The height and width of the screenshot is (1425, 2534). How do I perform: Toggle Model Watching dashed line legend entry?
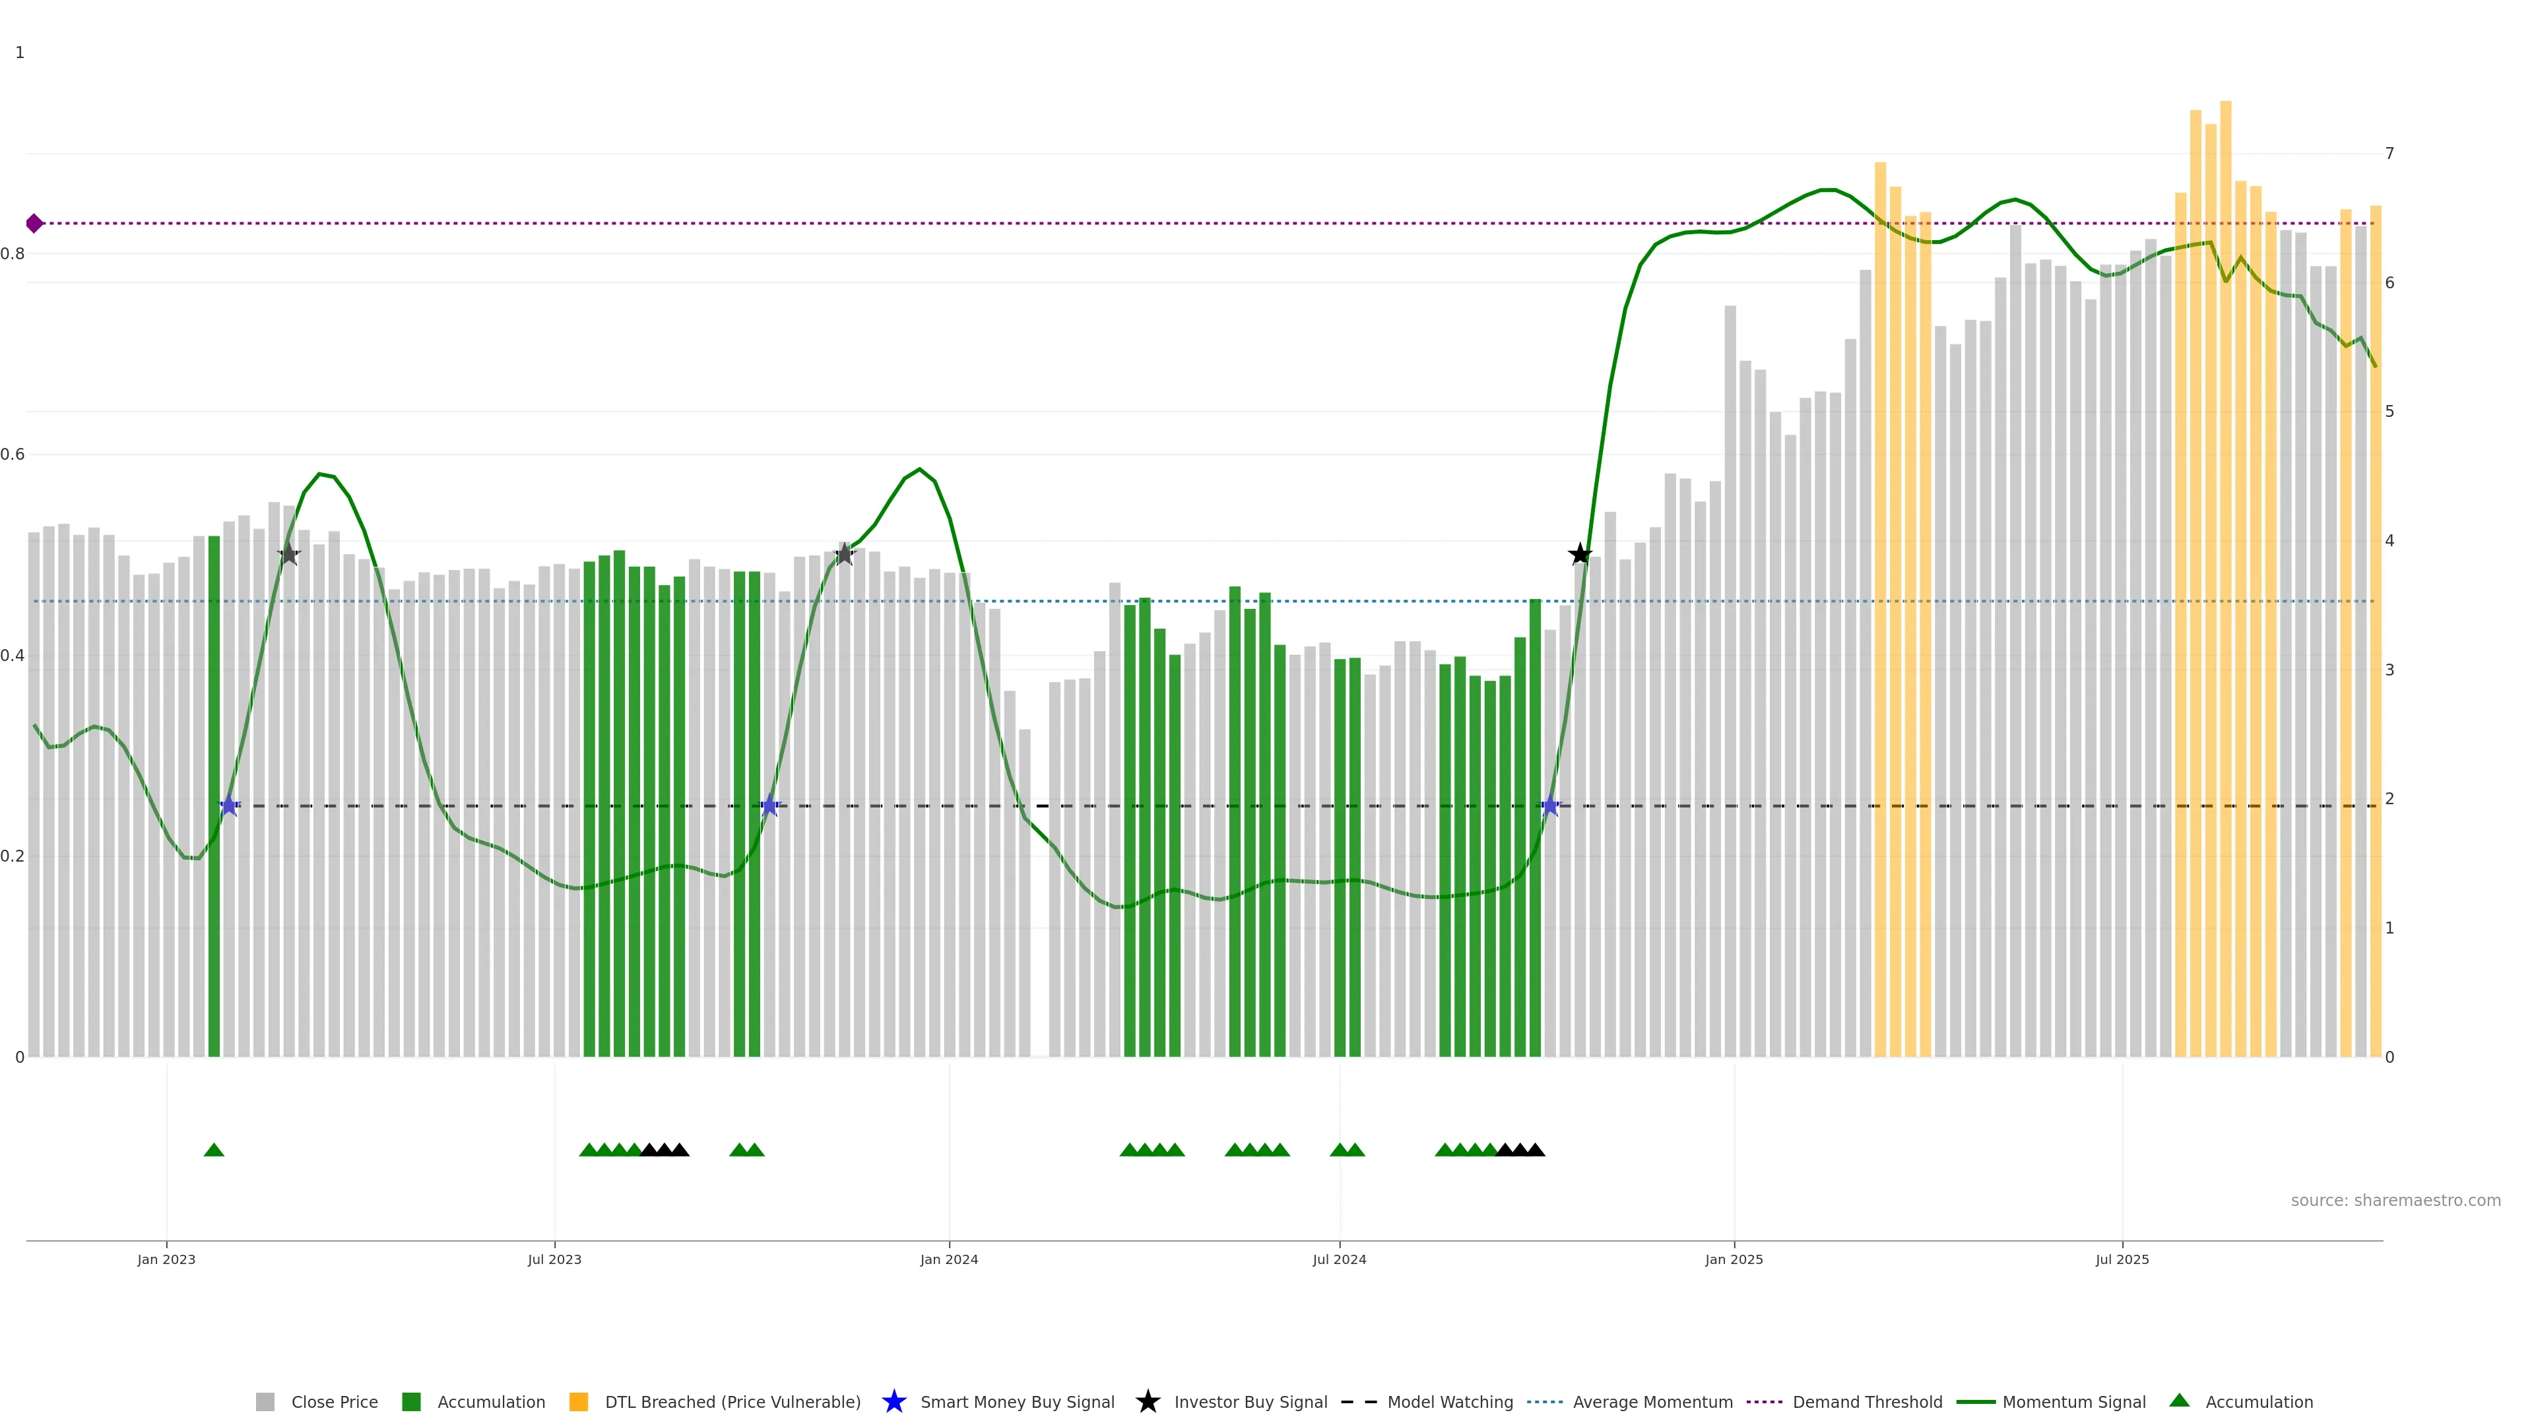(1449, 1401)
